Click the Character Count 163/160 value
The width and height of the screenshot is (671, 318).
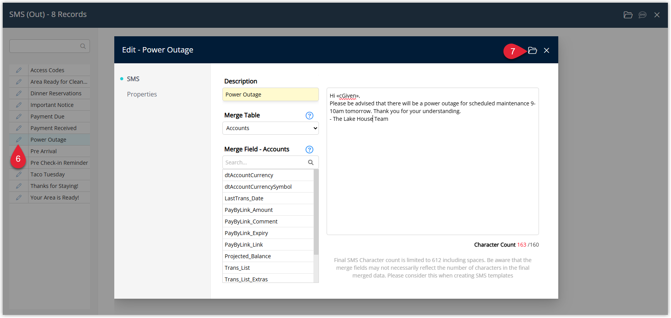pyautogui.click(x=528, y=245)
